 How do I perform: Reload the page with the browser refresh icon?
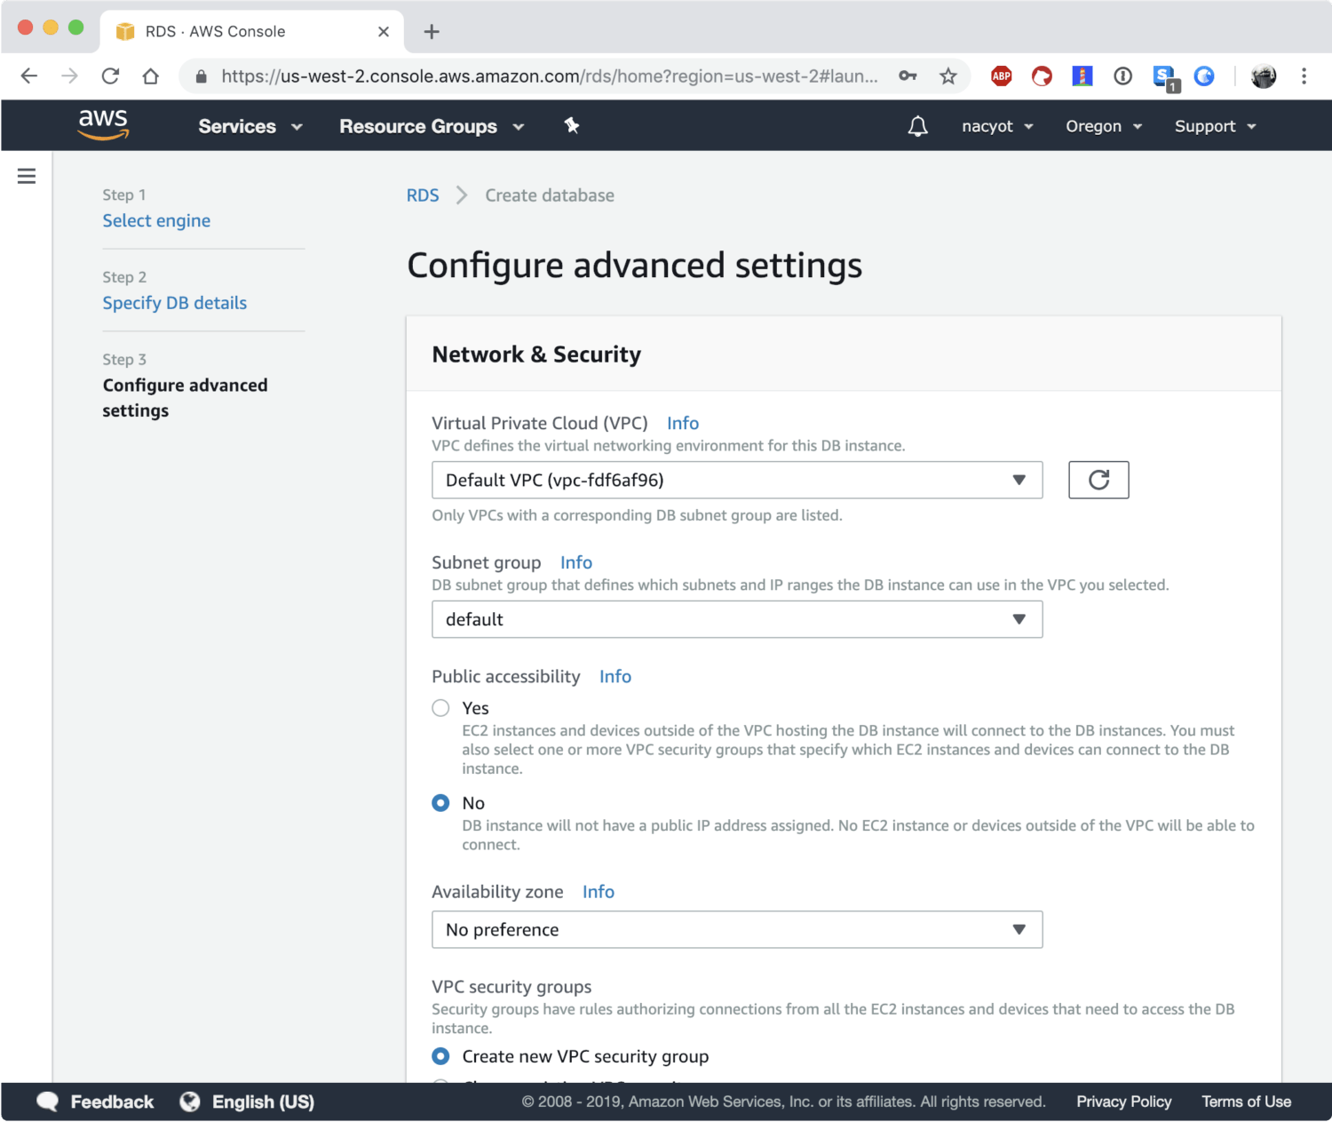(x=110, y=76)
